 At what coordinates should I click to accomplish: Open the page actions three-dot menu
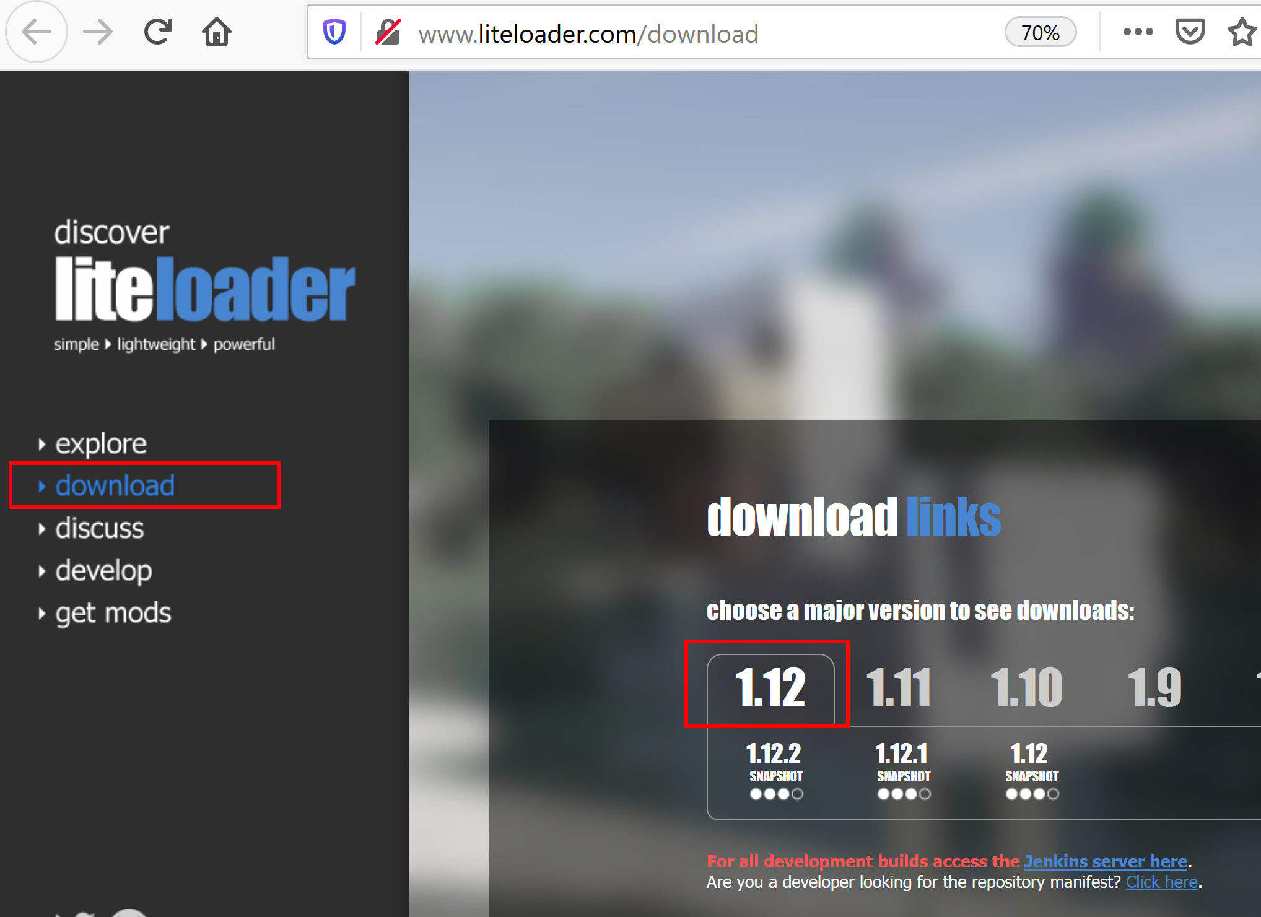pos(1138,32)
